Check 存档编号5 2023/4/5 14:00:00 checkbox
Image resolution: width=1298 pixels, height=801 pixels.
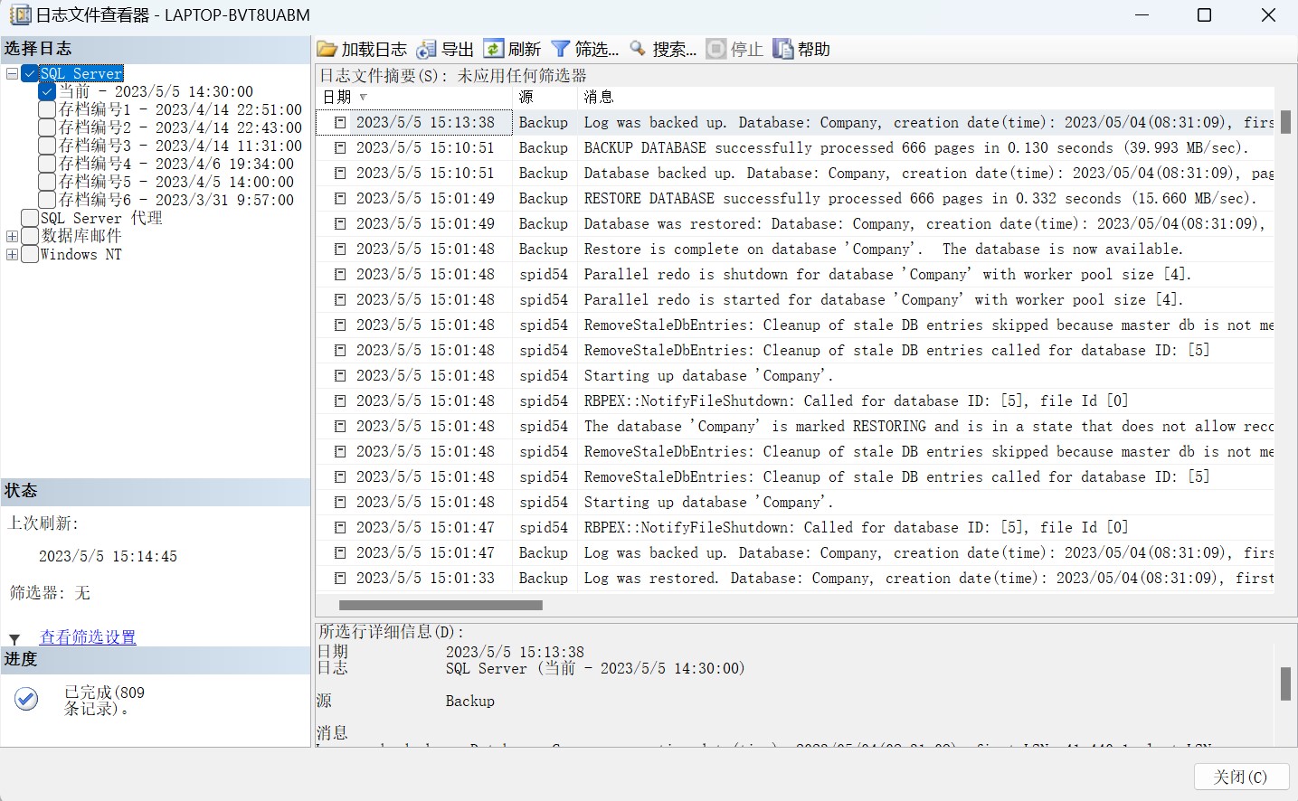coord(47,182)
